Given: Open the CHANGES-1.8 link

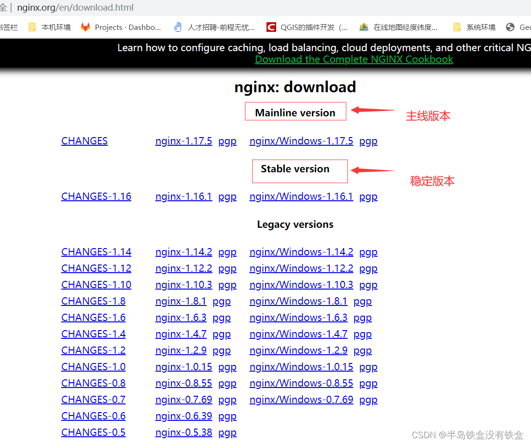Looking at the screenshot, I should (93, 301).
